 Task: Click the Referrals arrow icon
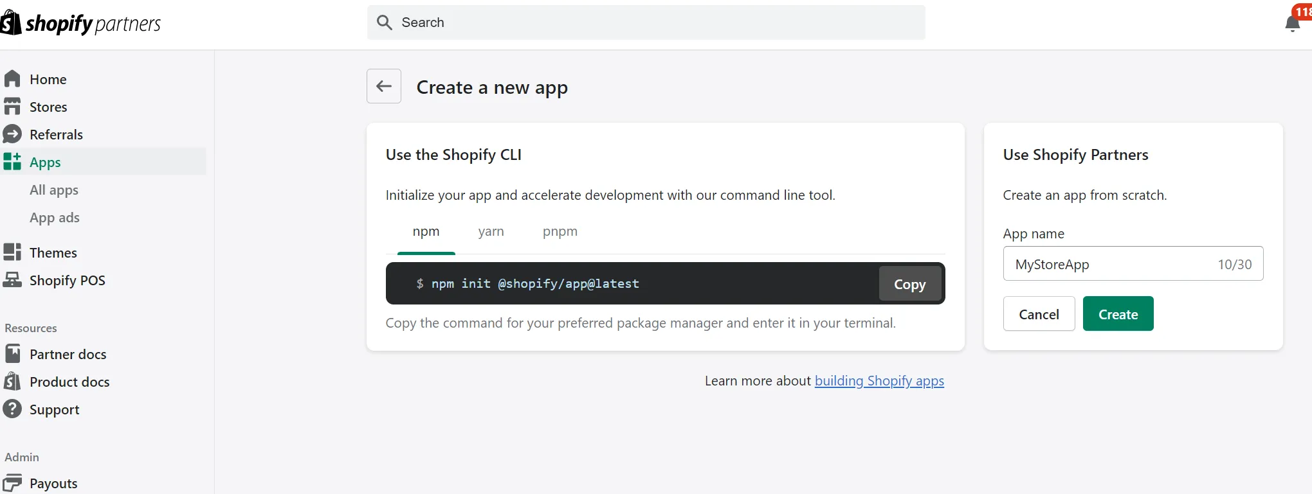click(12, 134)
